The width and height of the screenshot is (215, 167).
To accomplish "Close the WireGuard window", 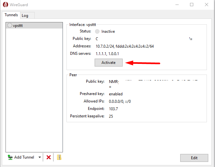I will (x=206, y=5).
